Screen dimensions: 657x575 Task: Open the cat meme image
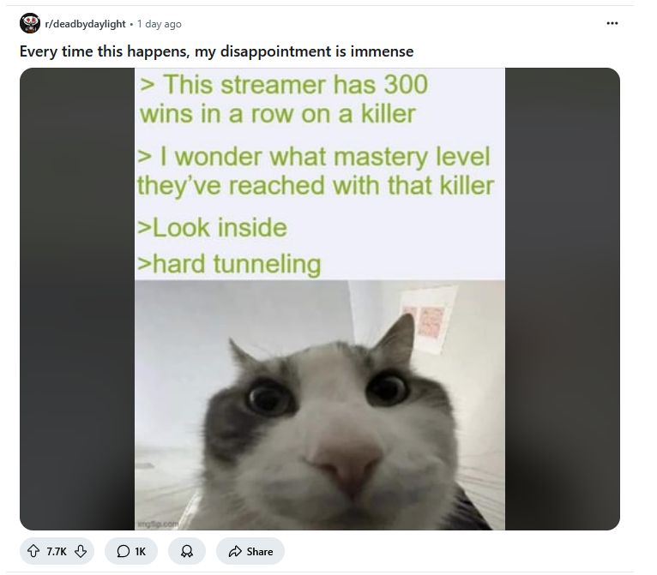pyautogui.click(x=320, y=299)
